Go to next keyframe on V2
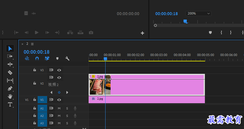 point(67,93)
